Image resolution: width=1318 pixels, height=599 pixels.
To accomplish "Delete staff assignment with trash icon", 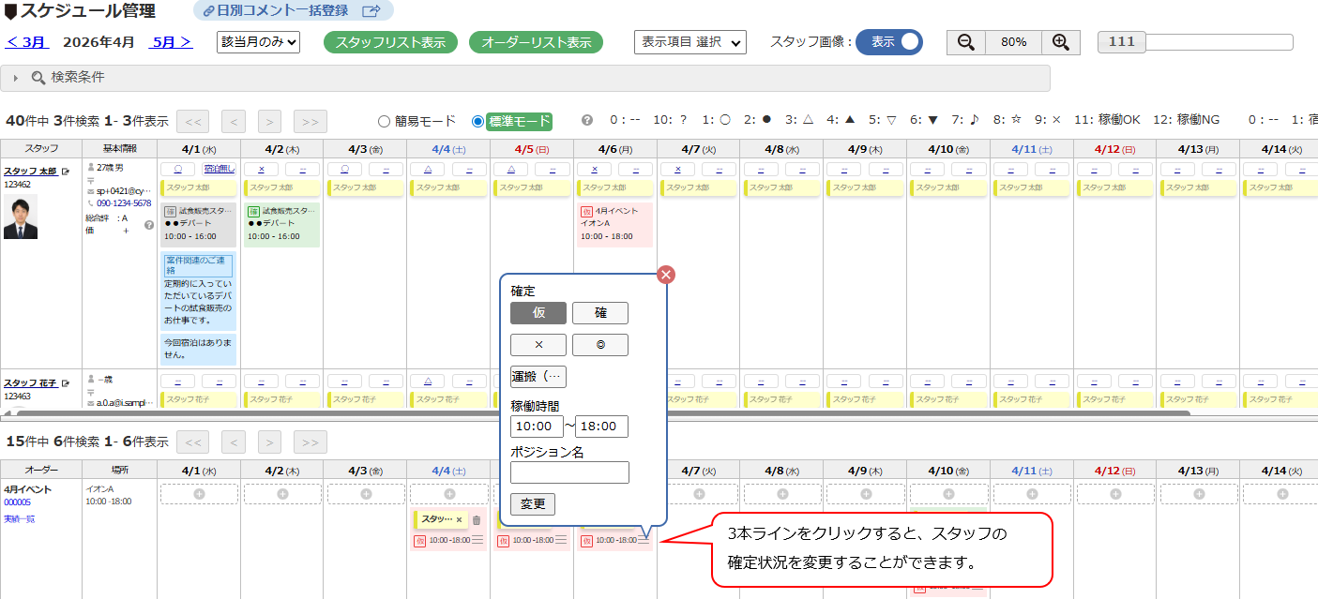I will click(477, 519).
